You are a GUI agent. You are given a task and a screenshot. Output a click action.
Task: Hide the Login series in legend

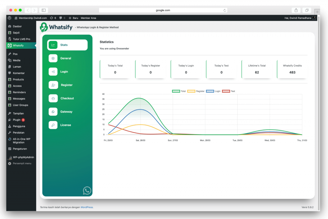[210, 91]
